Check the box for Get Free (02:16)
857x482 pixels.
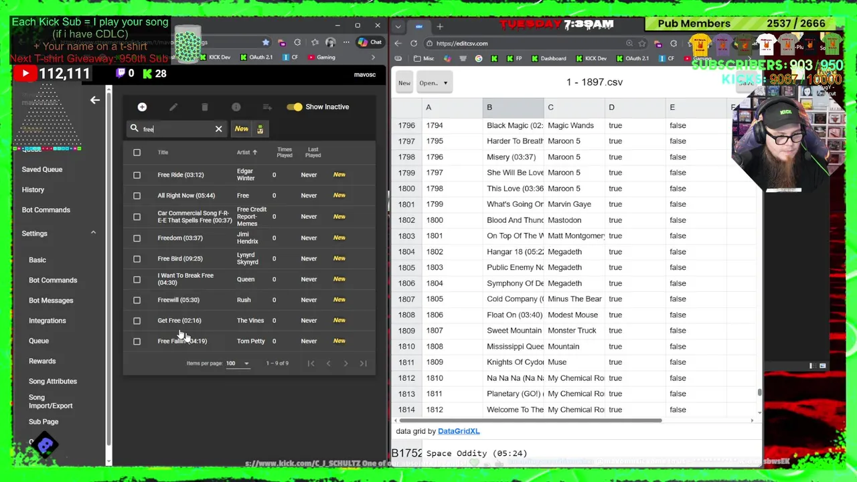coord(137,321)
